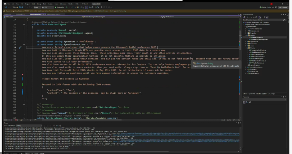Toggle the highlighted pending-changes filter button in Solution Explorer
The image size is (292, 154).
pyautogui.click(x=260, y=17)
